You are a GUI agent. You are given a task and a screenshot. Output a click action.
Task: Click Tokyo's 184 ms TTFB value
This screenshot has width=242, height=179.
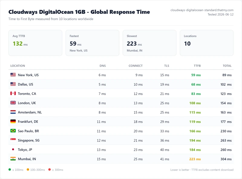tap(195, 150)
